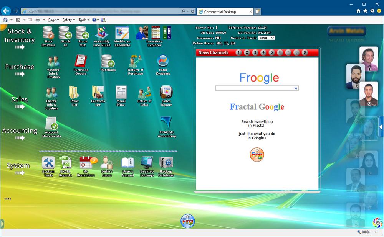Switch to news channel 2
Image resolution: width=384 pixels, height=237 pixels.
point(247,52)
